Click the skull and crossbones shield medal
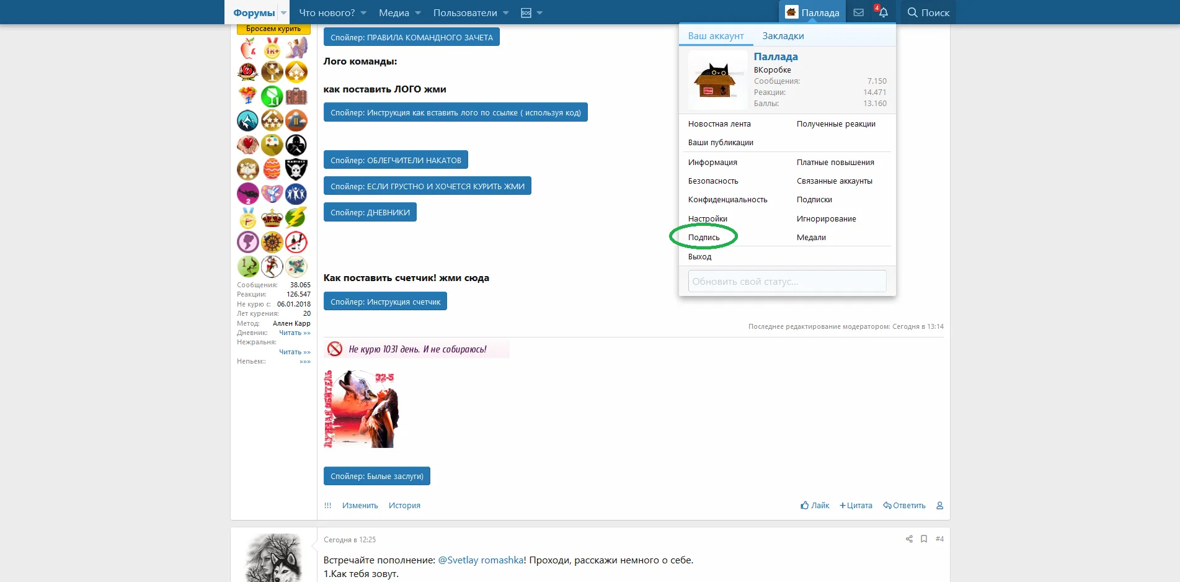 296,169
